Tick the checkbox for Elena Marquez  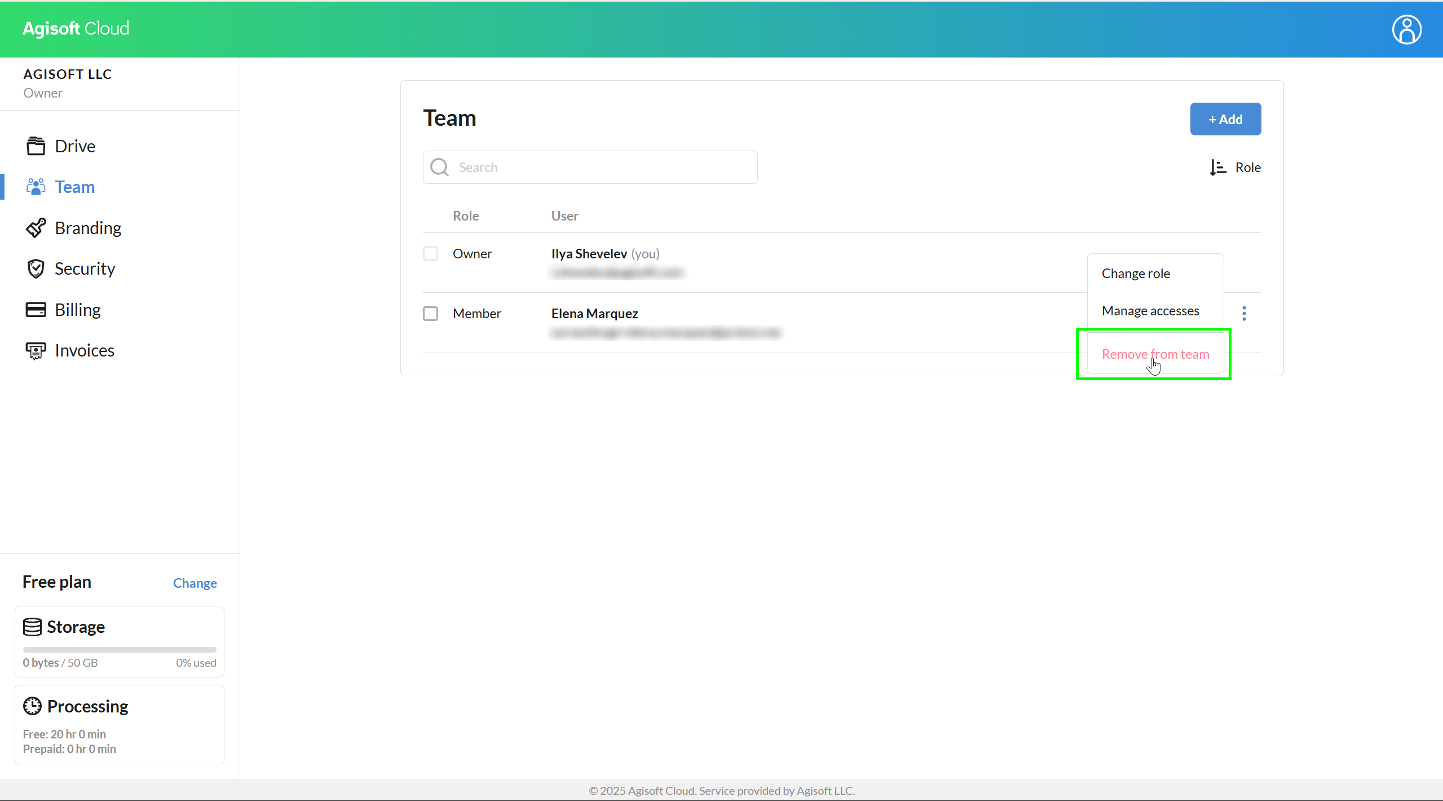point(430,314)
